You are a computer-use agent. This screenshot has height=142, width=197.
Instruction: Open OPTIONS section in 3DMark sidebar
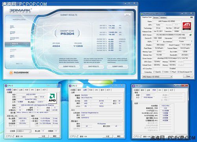[13, 33]
